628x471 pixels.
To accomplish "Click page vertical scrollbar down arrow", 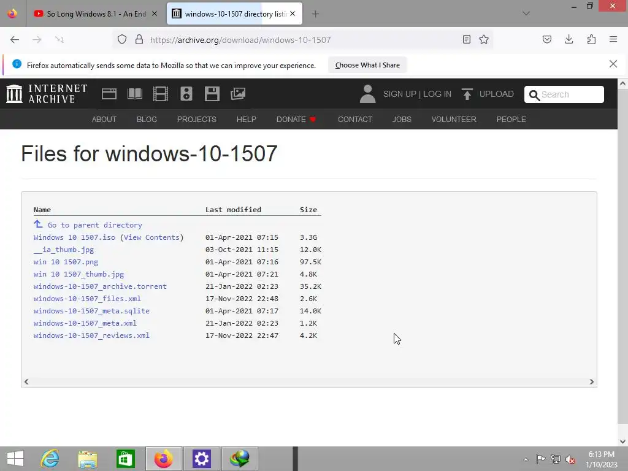I will (x=622, y=442).
